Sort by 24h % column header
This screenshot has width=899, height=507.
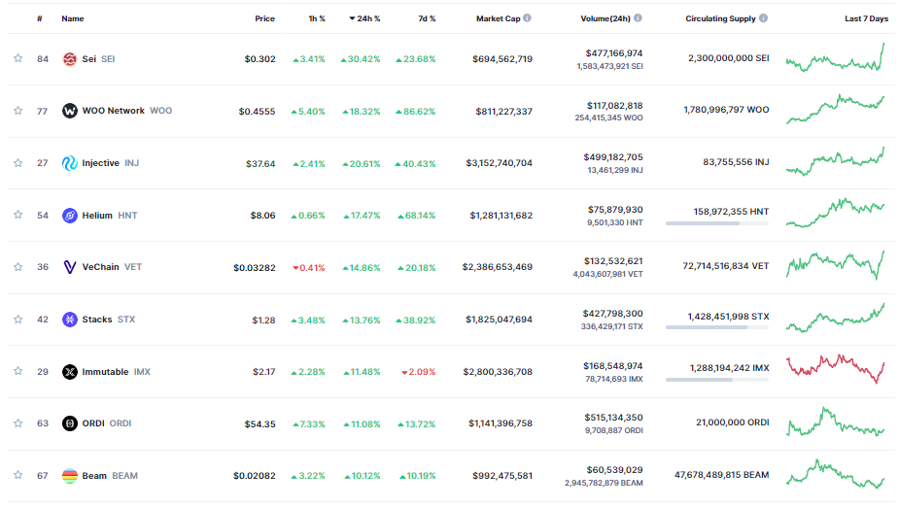pyautogui.click(x=364, y=18)
